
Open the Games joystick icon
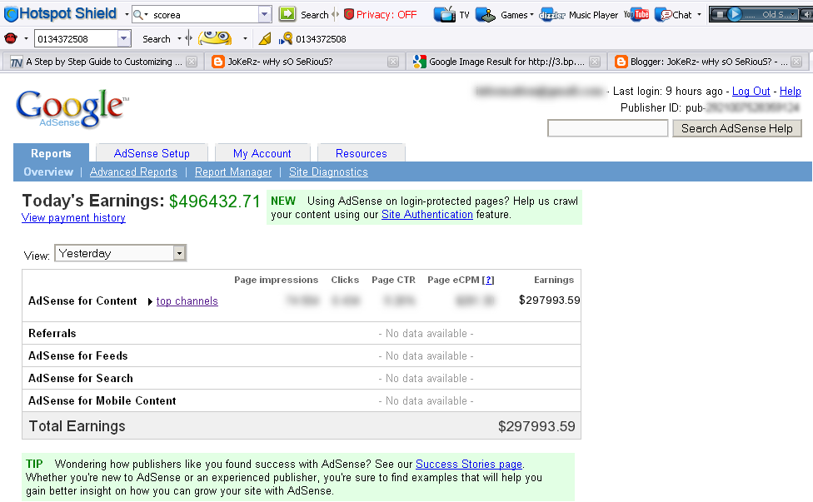tap(486, 14)
